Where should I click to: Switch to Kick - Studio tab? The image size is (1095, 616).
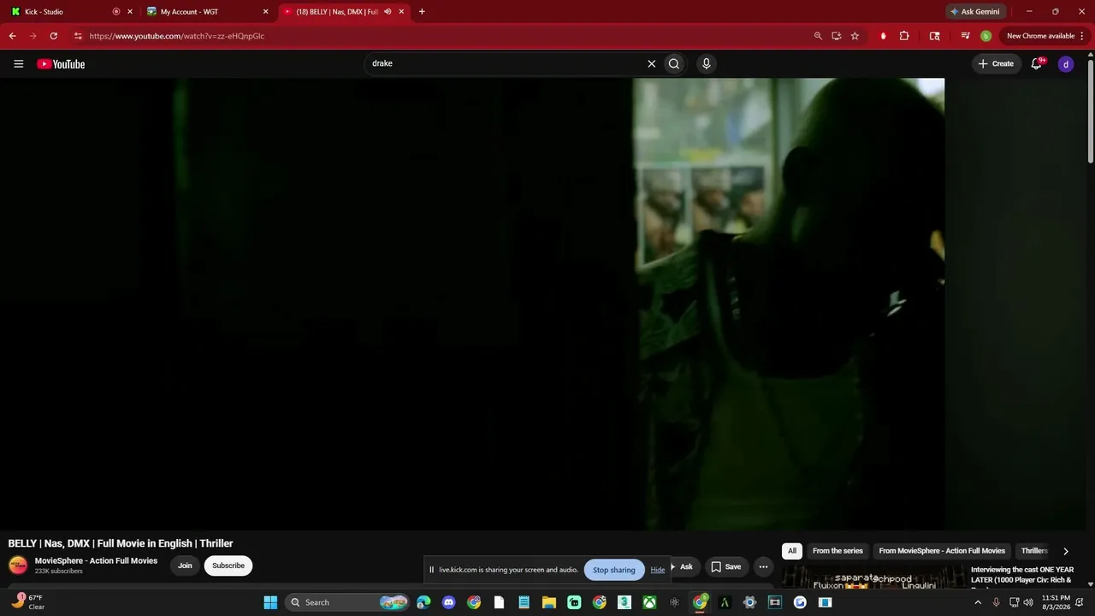click(x=60, y=12)
